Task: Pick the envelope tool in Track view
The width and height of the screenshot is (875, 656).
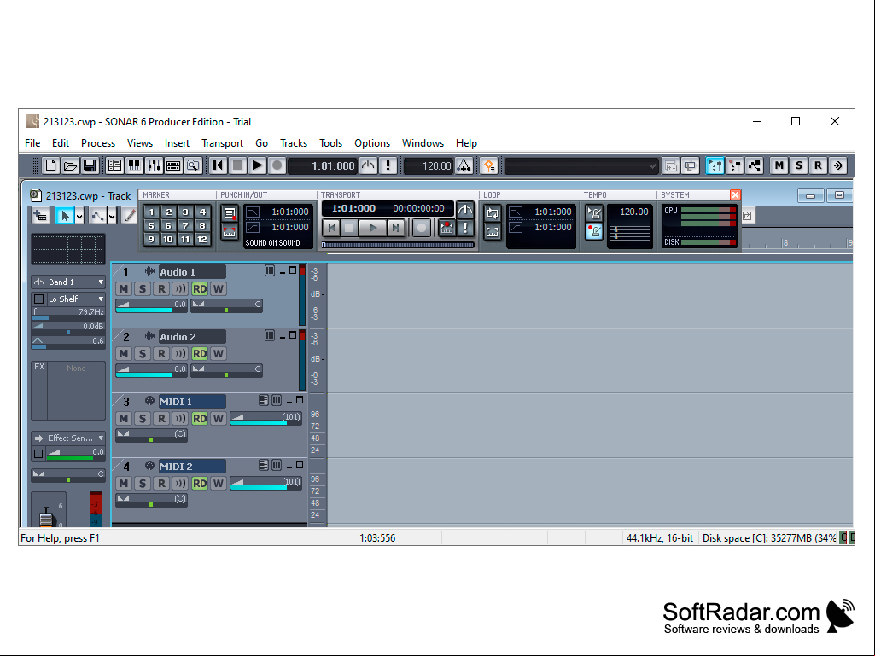Action: (97, 215)
